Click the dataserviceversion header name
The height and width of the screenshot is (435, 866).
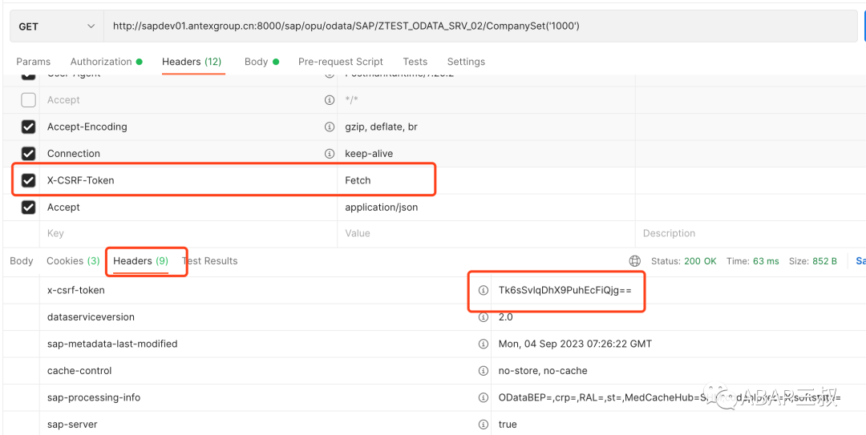click(x=91, y=317)
